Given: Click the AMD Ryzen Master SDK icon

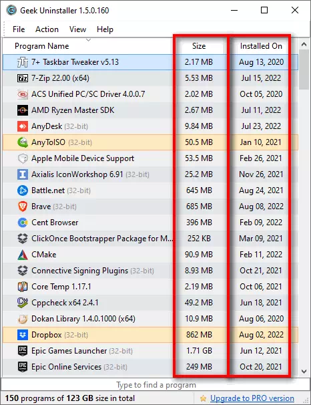Looking at the screenshot, I should (x=23, y=110).
